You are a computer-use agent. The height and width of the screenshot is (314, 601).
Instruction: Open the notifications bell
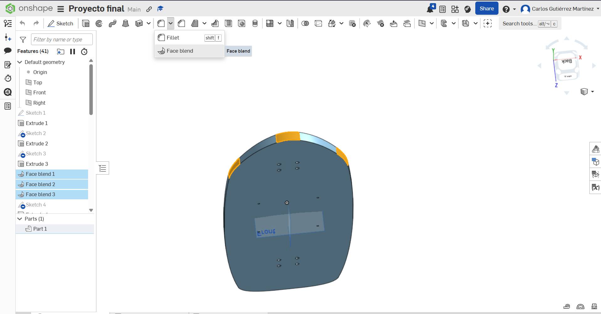(x=430, y=9)
